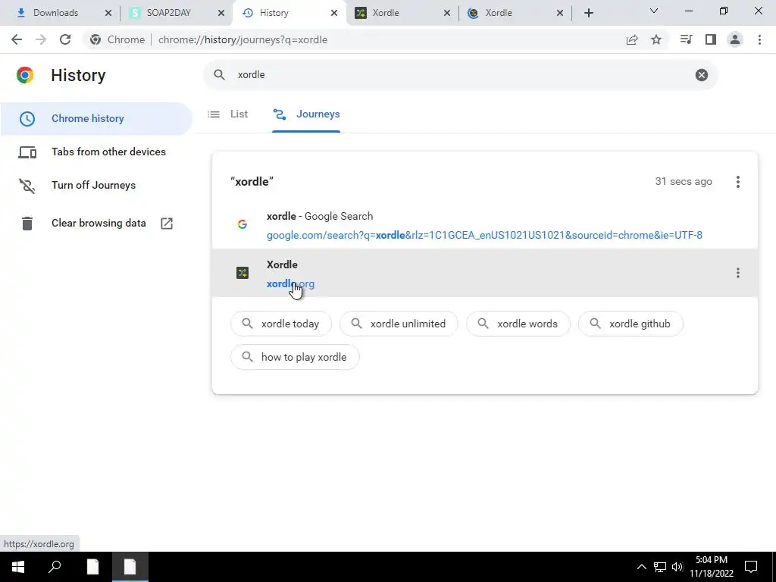Close the History tab
This screenshot has height=582, width=776.
point(333,13)
